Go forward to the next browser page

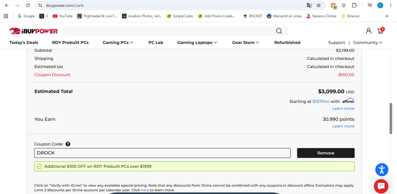click(x=17, y=5)
